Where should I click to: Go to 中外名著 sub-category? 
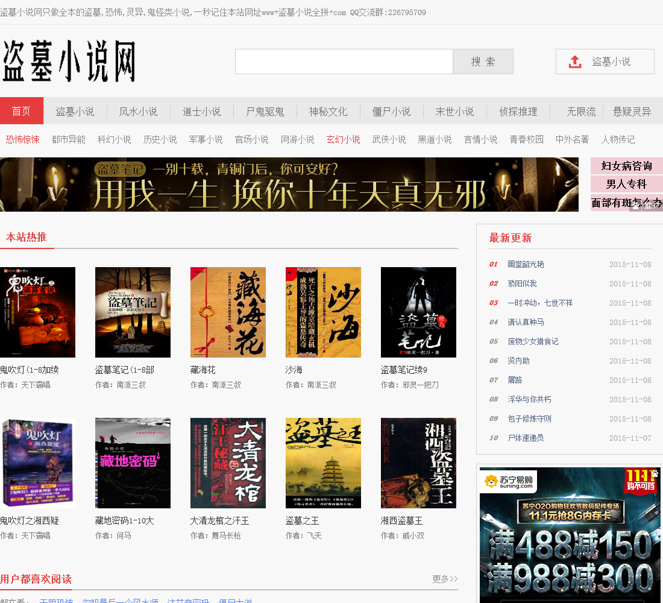tap(572, 139)
